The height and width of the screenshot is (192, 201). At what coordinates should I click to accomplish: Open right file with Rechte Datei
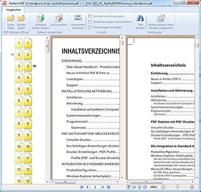(21, 22)
